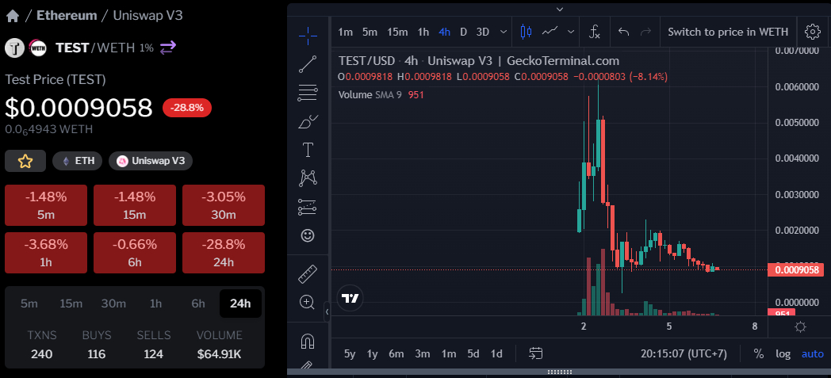Set date range to 3m
This screenshot has height=378, width=831.
tap(423, 353)
